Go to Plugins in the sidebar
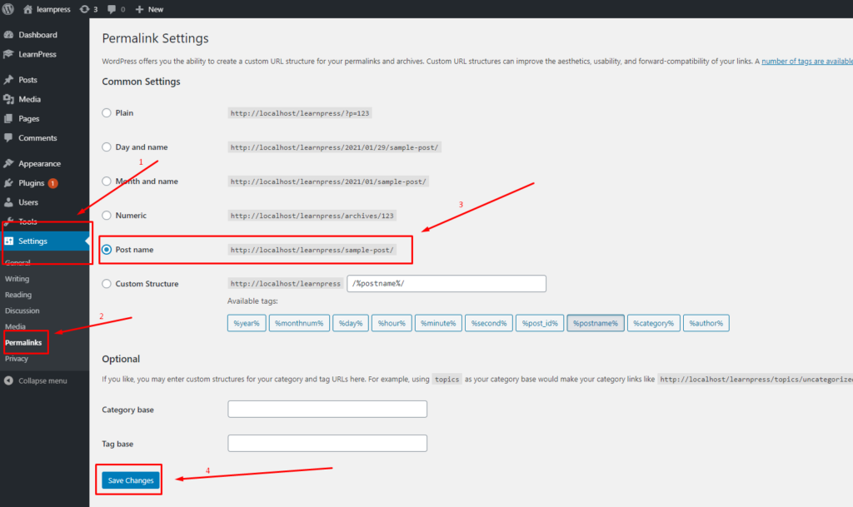This screenshot has width=853, height=507. coord(32,183)
